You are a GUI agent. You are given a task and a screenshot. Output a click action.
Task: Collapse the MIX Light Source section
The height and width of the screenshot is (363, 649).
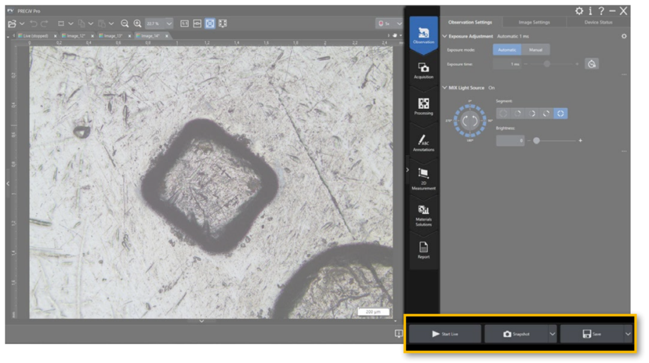[445, 88]
